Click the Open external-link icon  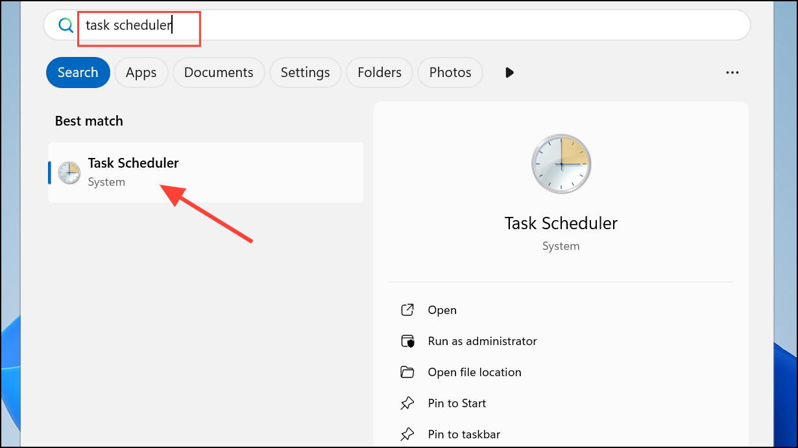(407, 310)
